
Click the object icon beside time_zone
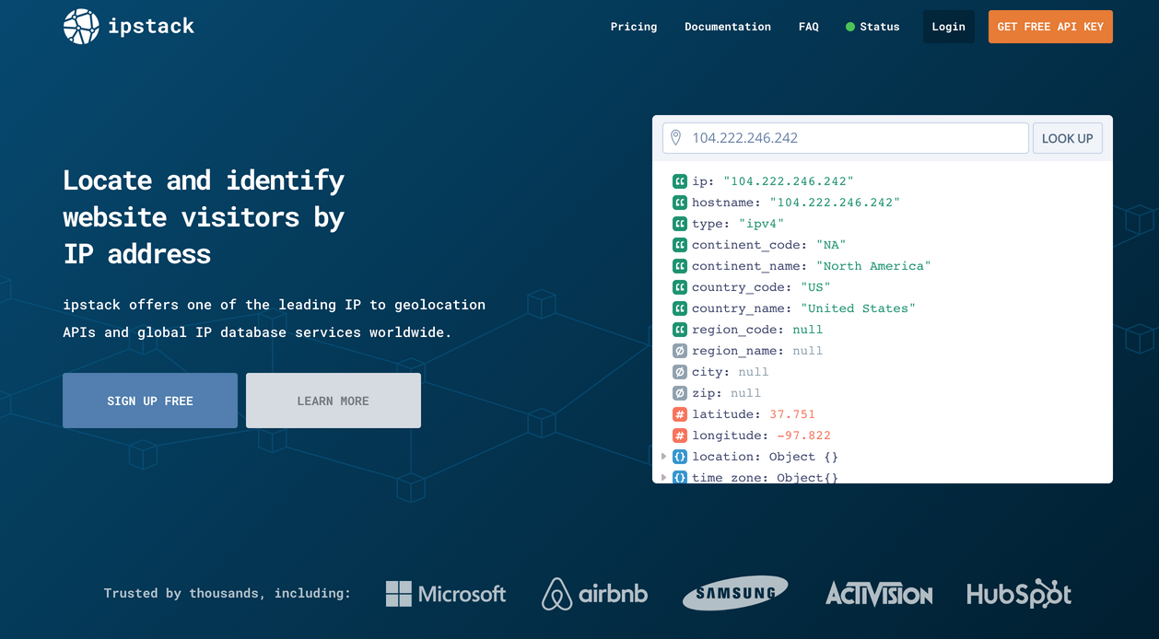(x=680, y=477)
